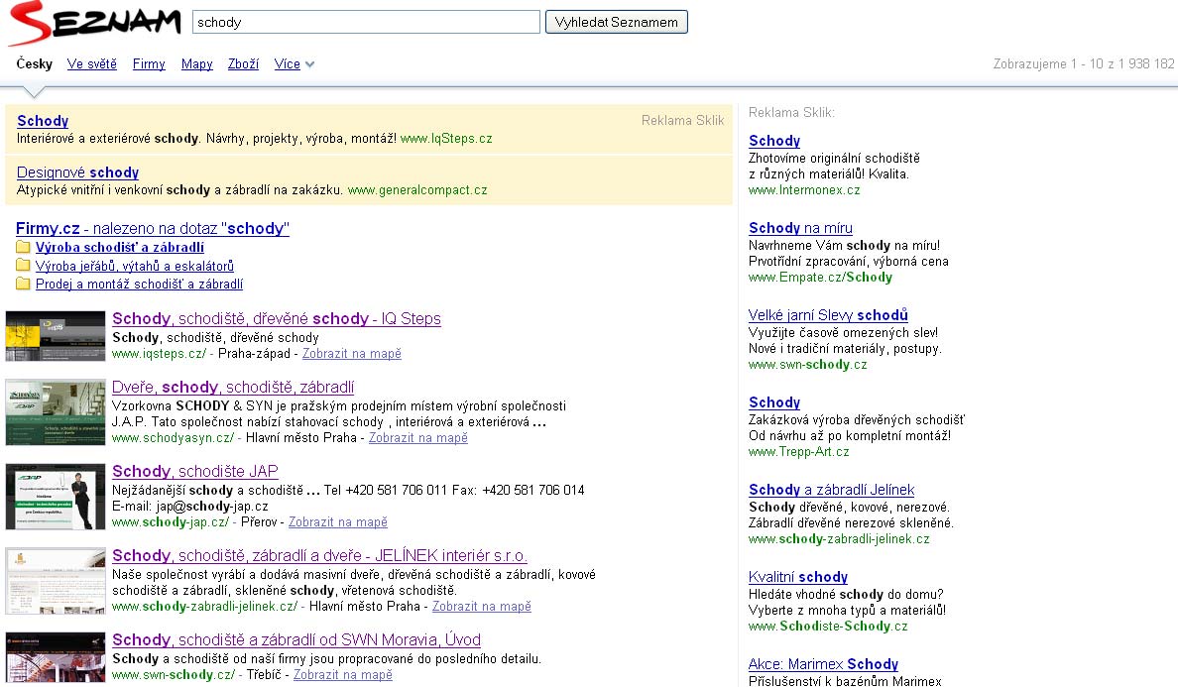Open JELÍNEK interiér s.r.o. result title
Viewport: 1178px width, 687px height.
(319, 555)
